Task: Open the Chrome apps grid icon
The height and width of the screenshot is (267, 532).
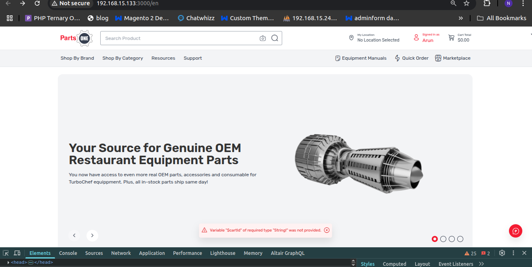Action: click(x=10, y=18)
